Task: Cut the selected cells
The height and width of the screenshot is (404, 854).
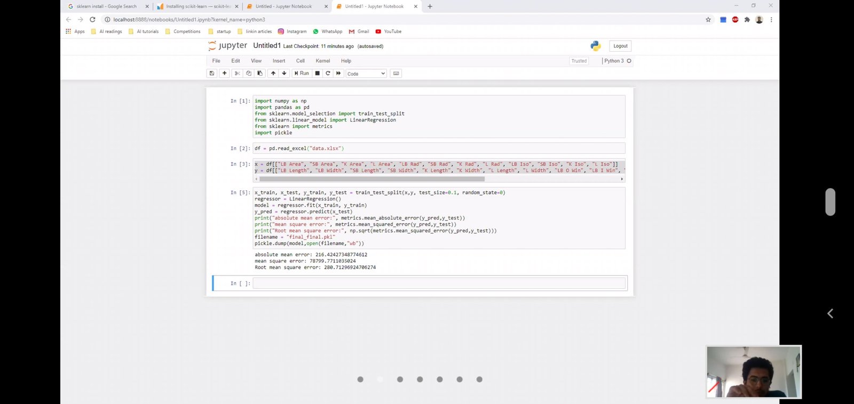Action: (x=238, y=74)
